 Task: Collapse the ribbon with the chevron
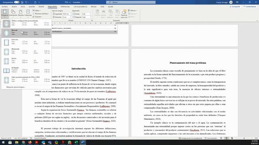(x=257, y=21)
